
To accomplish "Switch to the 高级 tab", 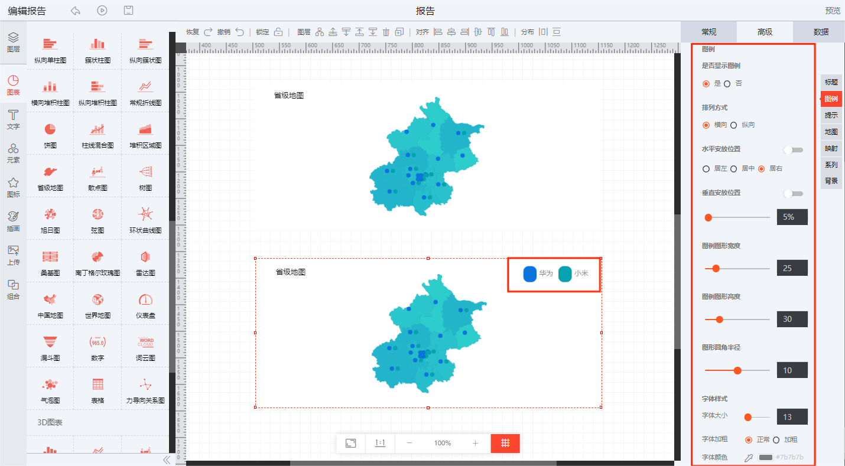I will coord(765,32).
